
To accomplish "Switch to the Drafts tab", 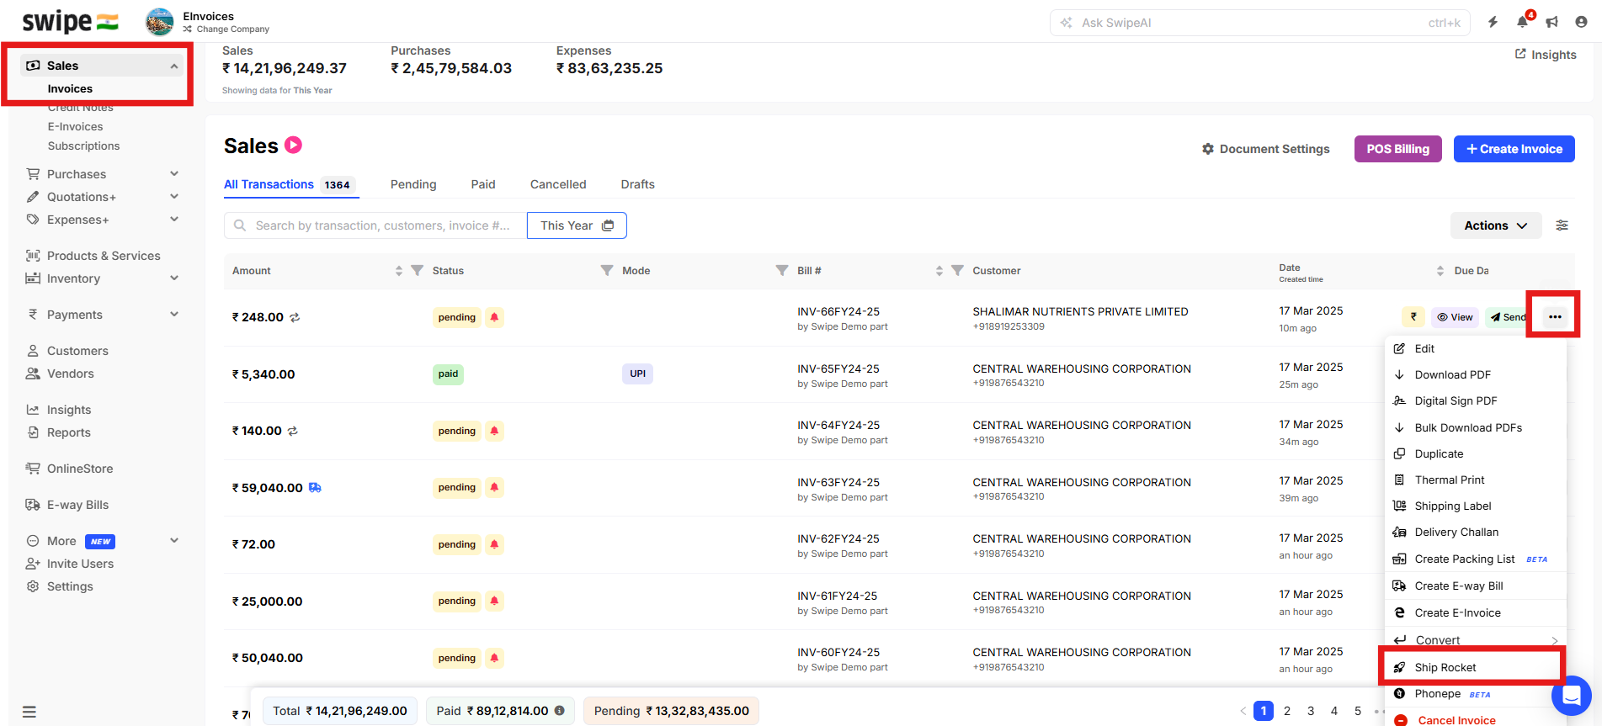I will 637,184.
